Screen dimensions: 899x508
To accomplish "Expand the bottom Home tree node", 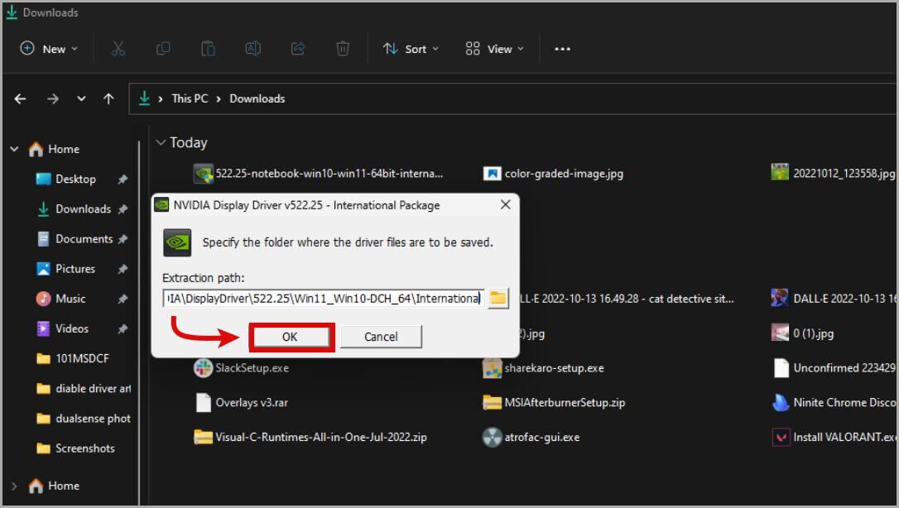I will [x=14, y=486].
